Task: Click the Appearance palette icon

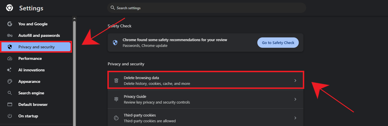Action: 10,81
